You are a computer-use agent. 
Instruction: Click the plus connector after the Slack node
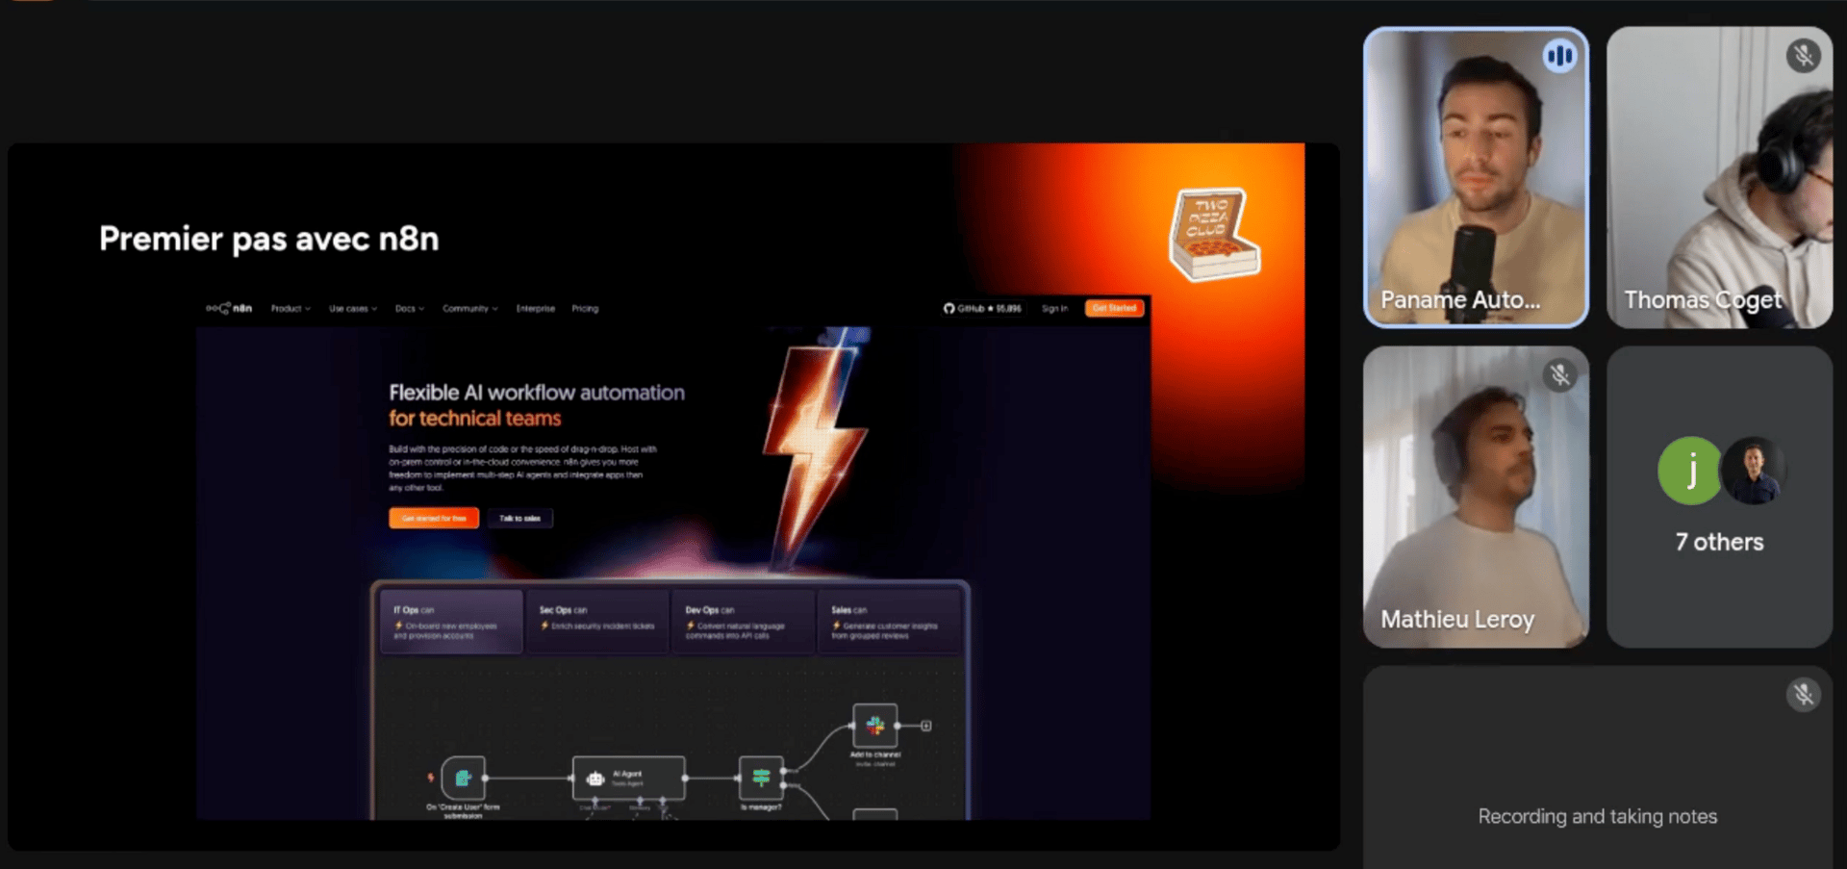pos(925,726)
